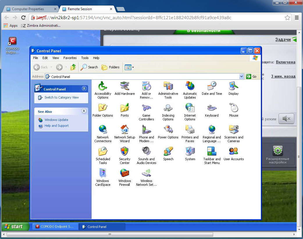Switch to the Computer Properties tab
This screenshot has width=303, height=239.
28,9
